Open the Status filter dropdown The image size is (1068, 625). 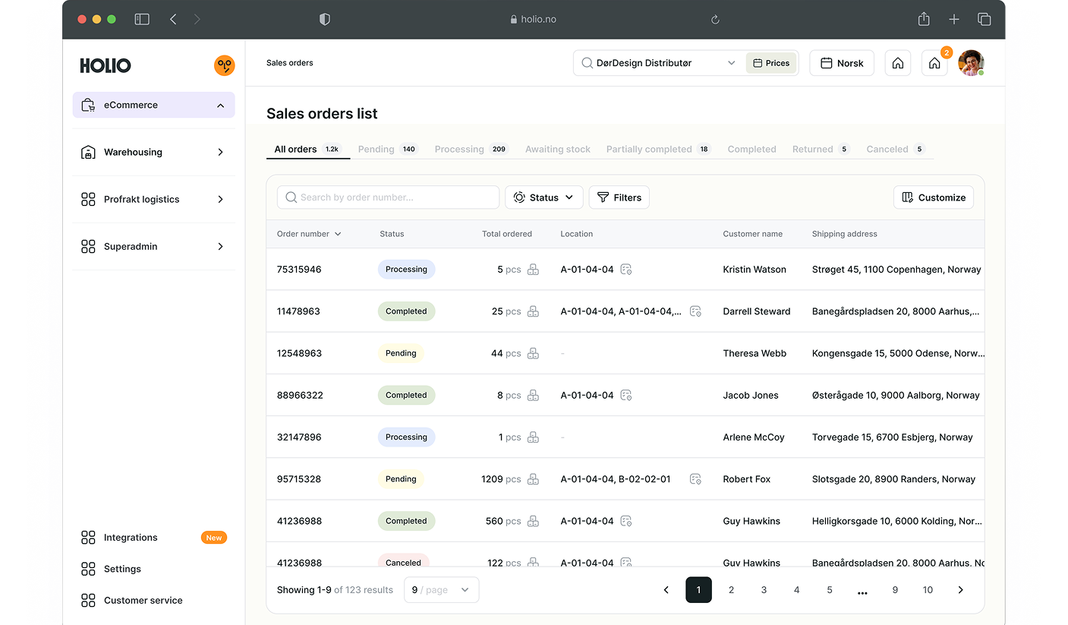point(543,197)
